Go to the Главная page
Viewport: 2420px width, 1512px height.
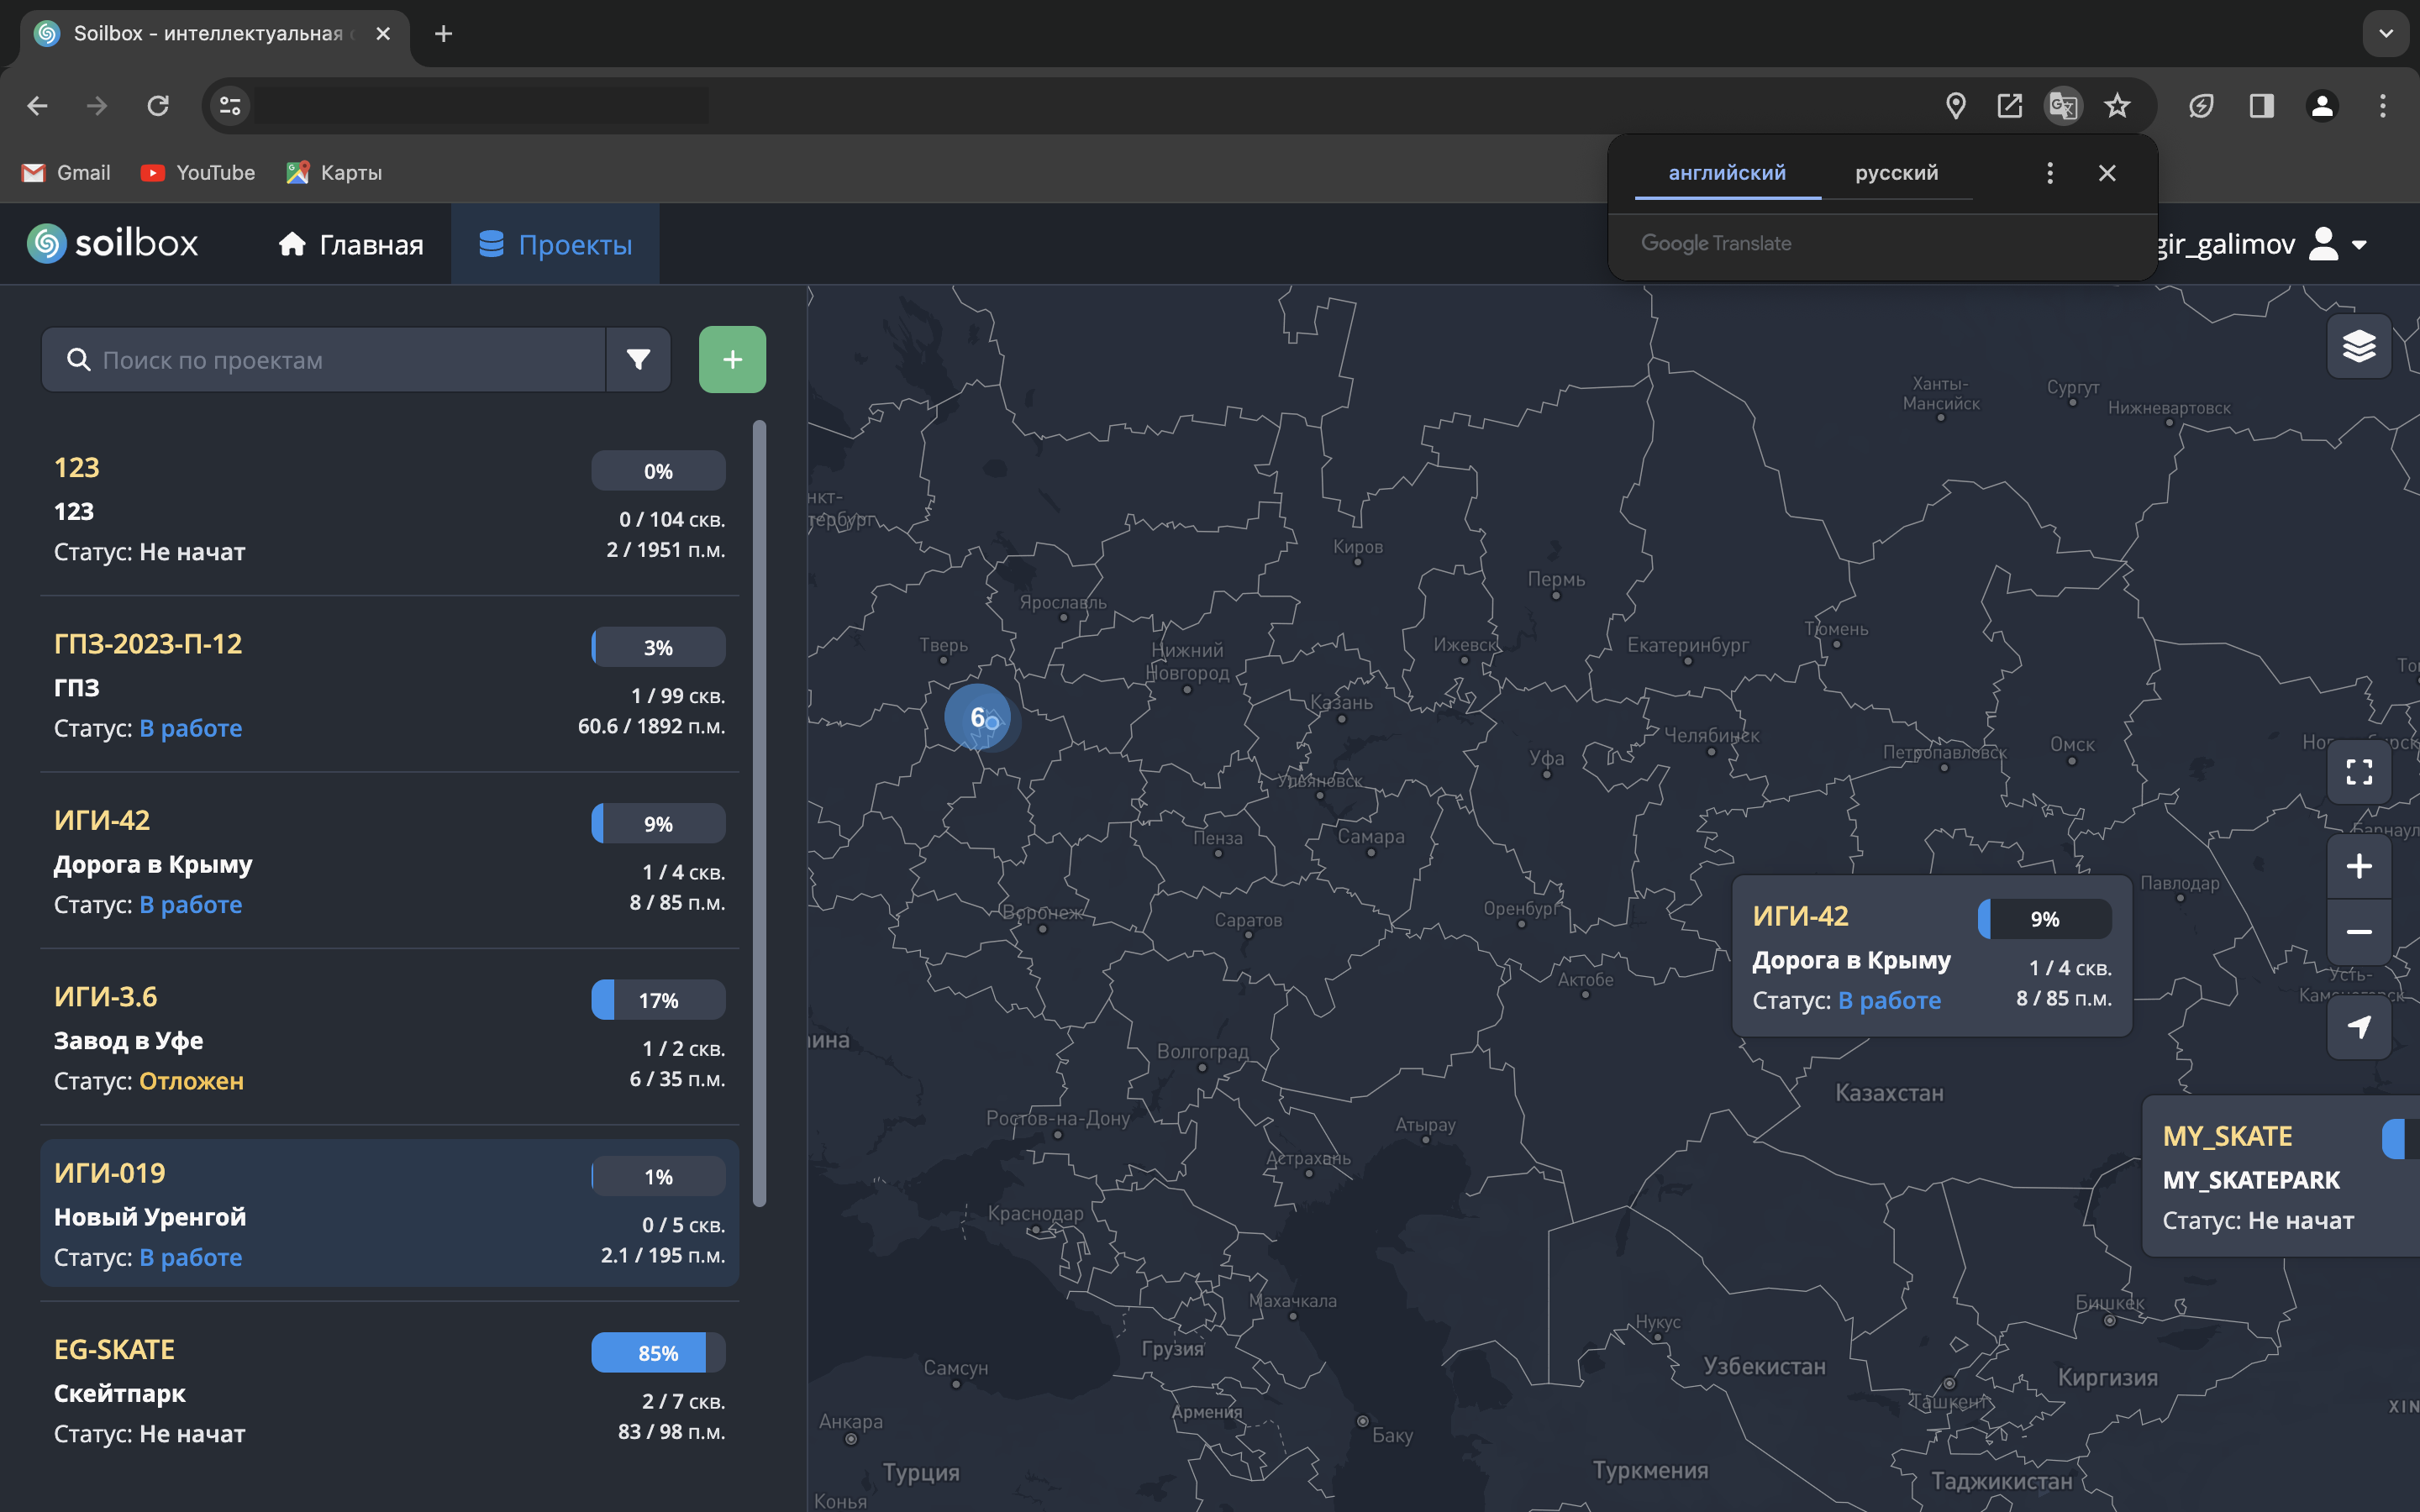click(351, 245)
